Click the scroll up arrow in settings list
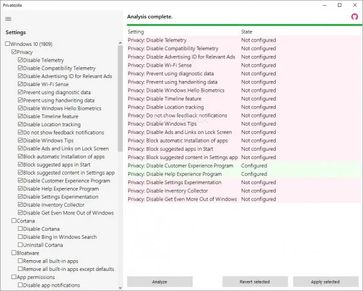The image size is (363, 291). (120, 43)
